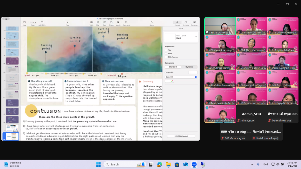Screen dimensions: 301x169
Task: Open the Zoom app in the Windows taskbar
Action: click(x=194, y=164)
